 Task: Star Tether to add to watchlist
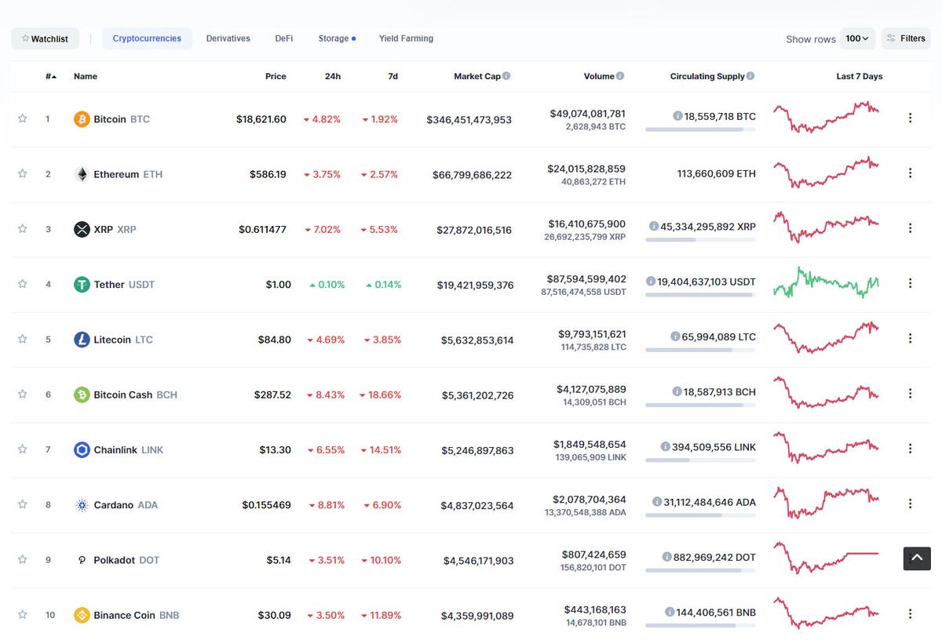tap(23, 284)
